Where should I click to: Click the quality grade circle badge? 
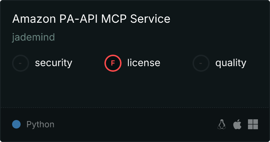pos(201,63)
